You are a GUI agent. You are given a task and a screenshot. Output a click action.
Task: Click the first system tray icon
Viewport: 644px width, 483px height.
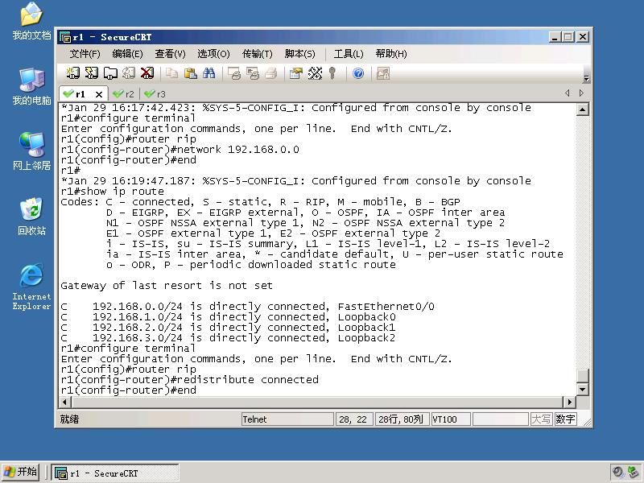tap(617, 473)
